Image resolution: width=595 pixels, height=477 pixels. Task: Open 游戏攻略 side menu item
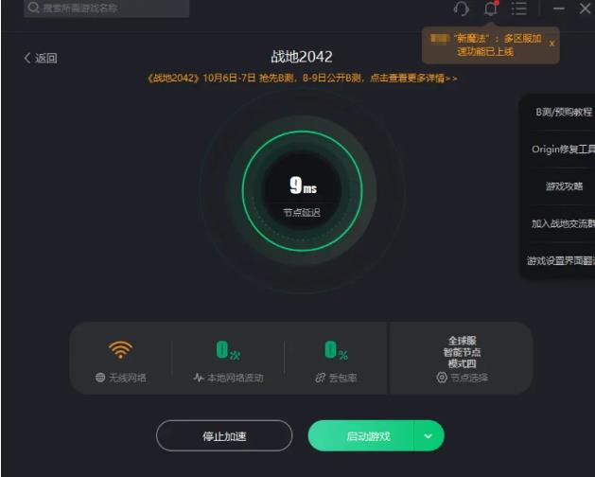[563, 186]
